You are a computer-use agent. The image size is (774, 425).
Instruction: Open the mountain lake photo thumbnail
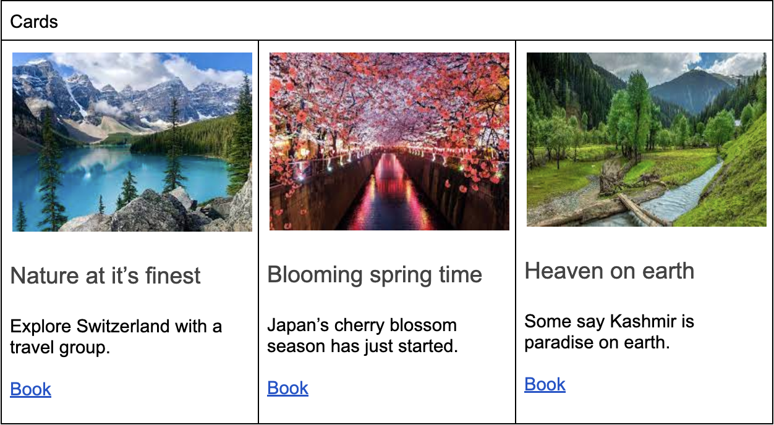pos(132,142)
